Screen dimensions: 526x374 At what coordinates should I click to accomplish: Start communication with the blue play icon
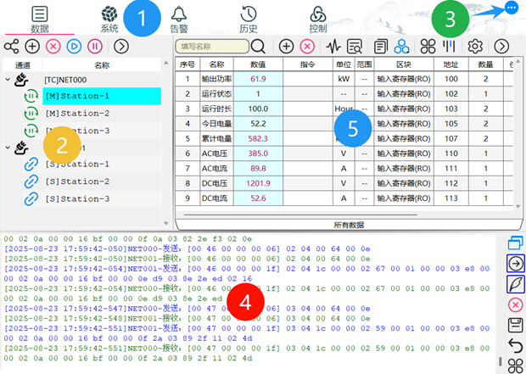pyautogui.click(x=74, y=47)
